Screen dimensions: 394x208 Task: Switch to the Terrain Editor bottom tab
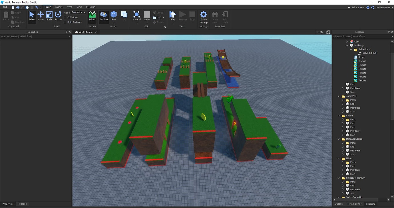click(x=354, y=204)
